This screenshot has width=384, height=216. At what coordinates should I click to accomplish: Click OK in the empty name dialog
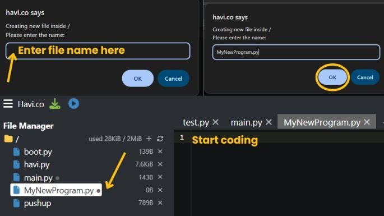point(138,79)
